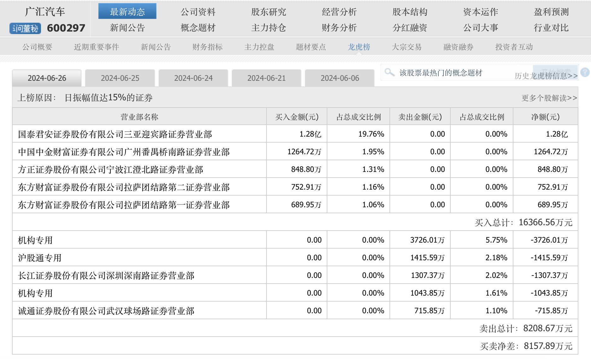This screenshot has width=591, height=359.
Task: Switch to the 龙虎榜 sub-tab
Action: 359,47
